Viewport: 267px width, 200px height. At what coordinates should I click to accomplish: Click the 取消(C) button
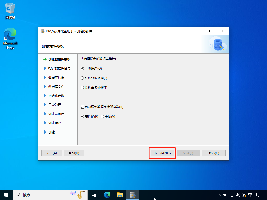click(x=214, y=153)
